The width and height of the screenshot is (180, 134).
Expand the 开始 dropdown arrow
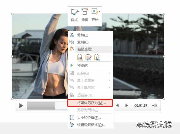click(99, 11)
